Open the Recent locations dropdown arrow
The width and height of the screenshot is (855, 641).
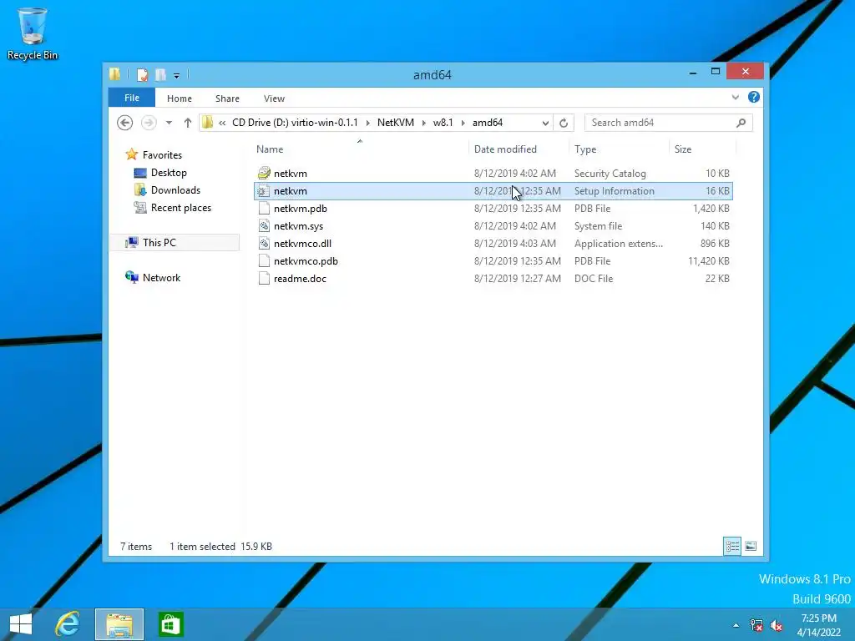click(x=169, y=123)
